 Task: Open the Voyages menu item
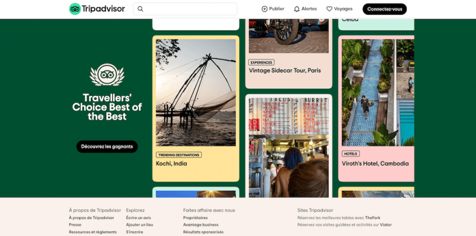[x=339, y=9]
